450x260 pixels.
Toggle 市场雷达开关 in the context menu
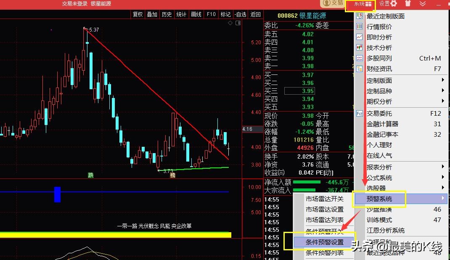point(326,198)
